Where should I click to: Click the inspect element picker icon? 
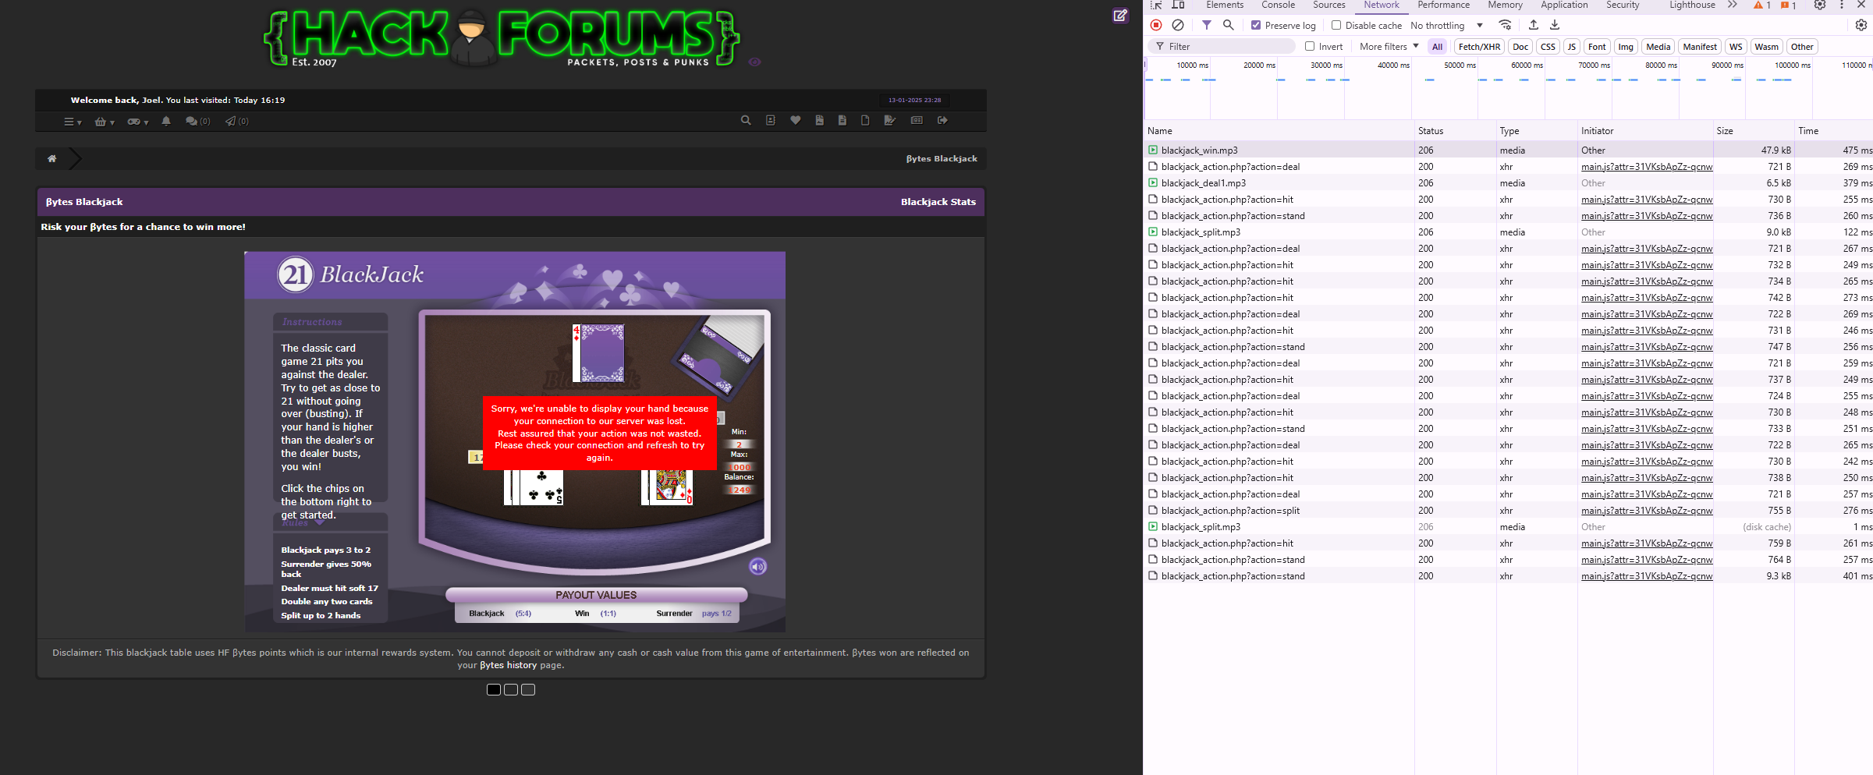[x=1156, y=5]
